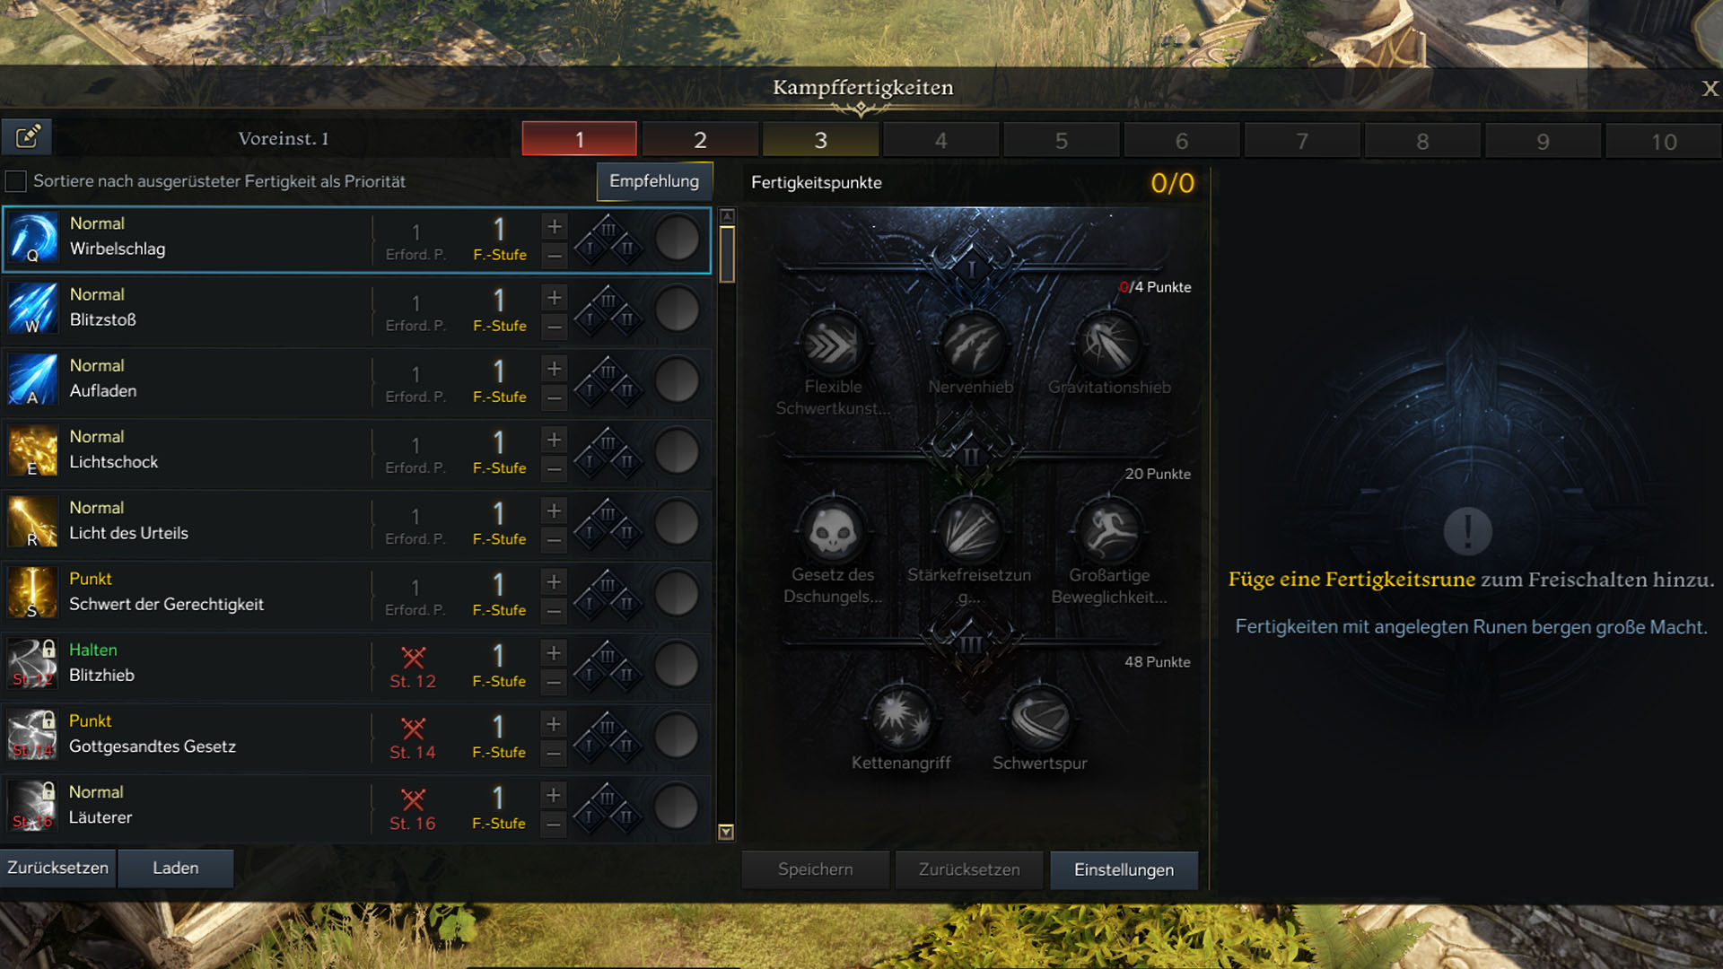The image size is (1723, 969).
Task: Switch to preset tab 2
Action: point(700,140)
